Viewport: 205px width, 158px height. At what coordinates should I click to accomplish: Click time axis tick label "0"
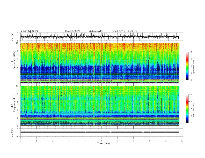[x=20, y=141]
